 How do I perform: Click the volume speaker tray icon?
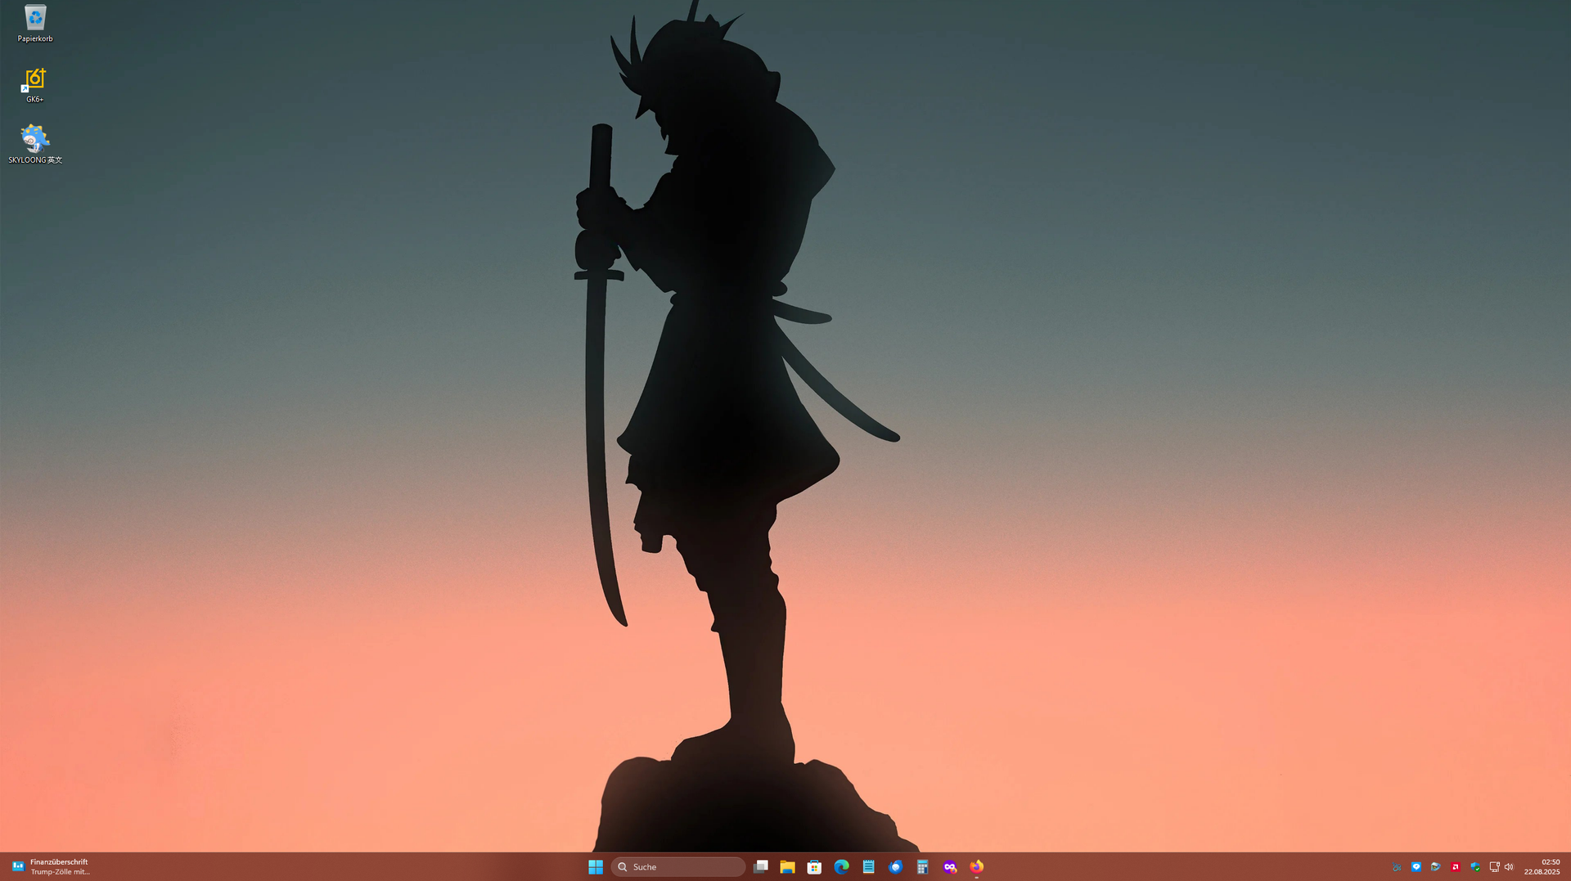point(1509,867)
